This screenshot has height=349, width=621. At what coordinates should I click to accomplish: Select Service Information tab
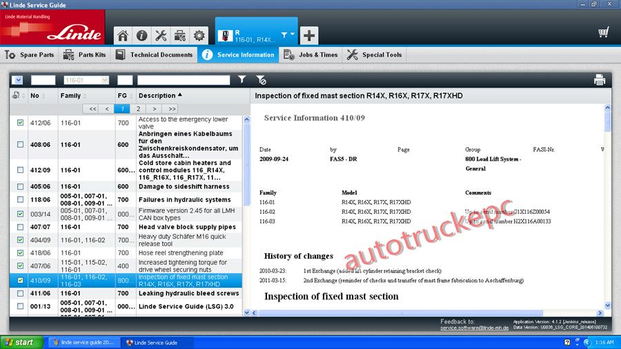[238, 54]
